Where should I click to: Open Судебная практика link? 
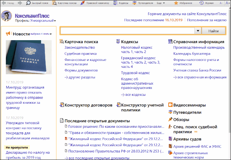pyautogui.click(x=81, y=54)
